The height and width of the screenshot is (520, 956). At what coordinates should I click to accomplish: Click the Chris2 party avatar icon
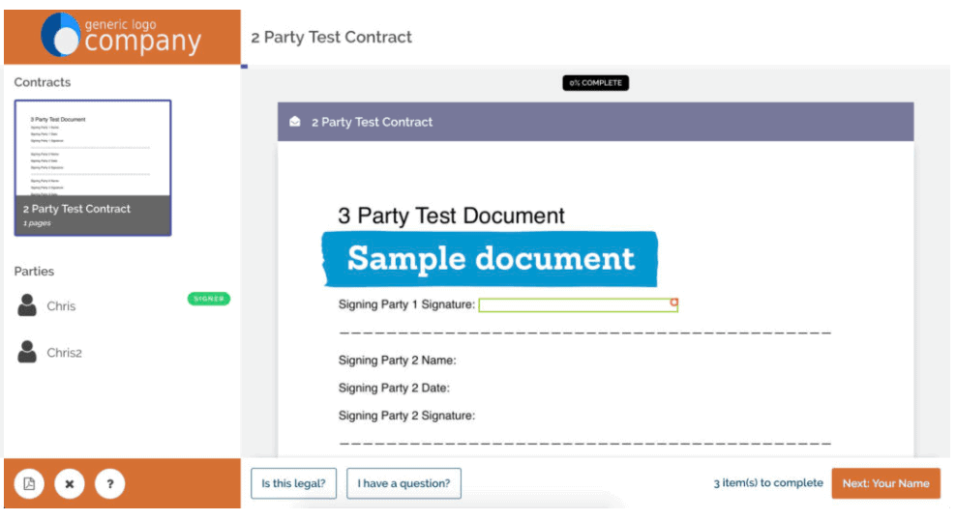27,352
